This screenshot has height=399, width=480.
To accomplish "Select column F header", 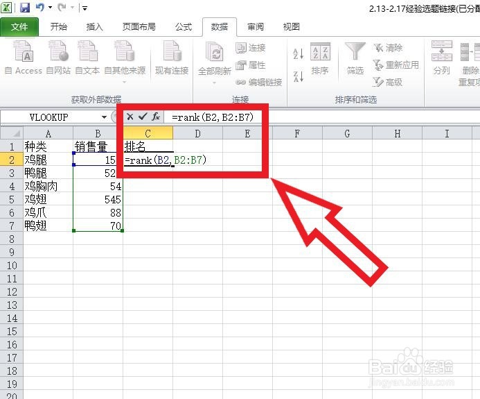I will coord(297,134).
